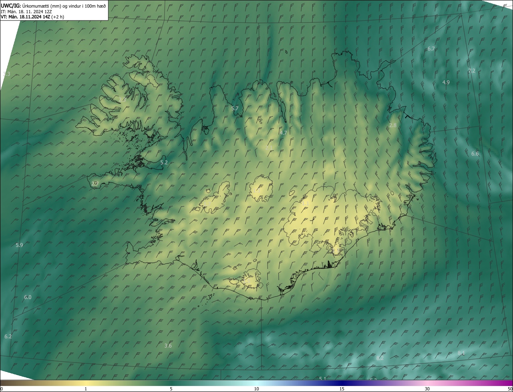Click the 6.6 value label east of Iceland
Image resolution: width=513 pixels, height=392 pixels.
click(475, 154)
